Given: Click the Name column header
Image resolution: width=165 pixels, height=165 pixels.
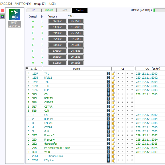Looking at the screenshot, I should coord(77,68).
